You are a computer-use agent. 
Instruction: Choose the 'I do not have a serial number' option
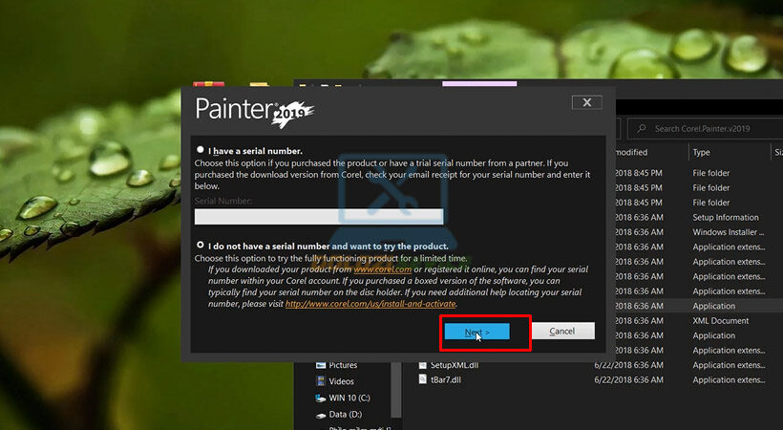tap(201, 246)
